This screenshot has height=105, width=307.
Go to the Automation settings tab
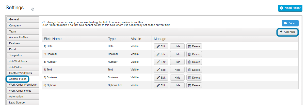click(23, 96)
